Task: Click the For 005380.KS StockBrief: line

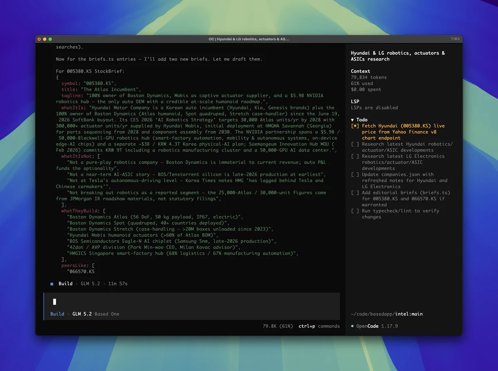Action: [x=90, y=71]
